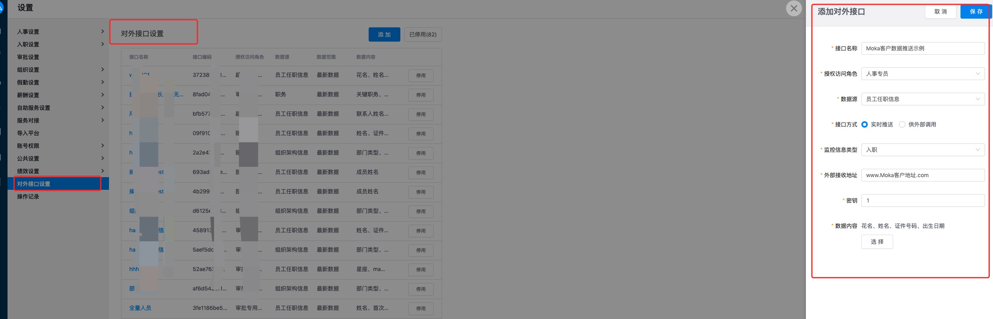The width and height of the screenshot is (993, 319).
Task: Disable the interface with code 693ad
Action: [421, 172]
